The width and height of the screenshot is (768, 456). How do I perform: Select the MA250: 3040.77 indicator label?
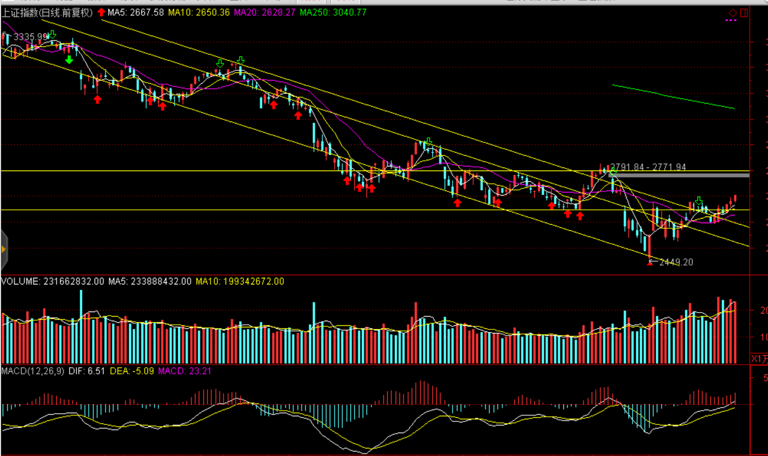(x=333, y=12)
